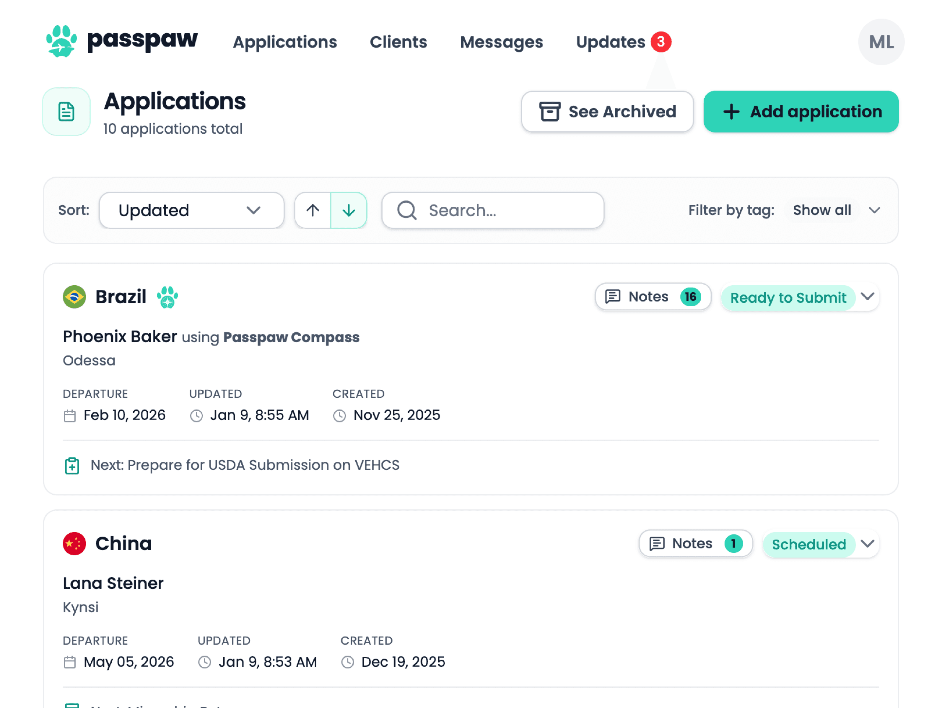Screen dimensions: 942x708
Task: Click the clipboard icon beside Next step
Action: (72, 466)
